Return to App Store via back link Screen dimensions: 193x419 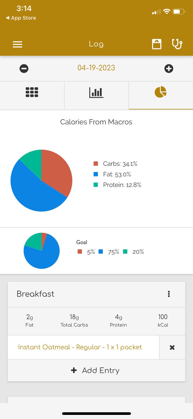click(21, 18)
